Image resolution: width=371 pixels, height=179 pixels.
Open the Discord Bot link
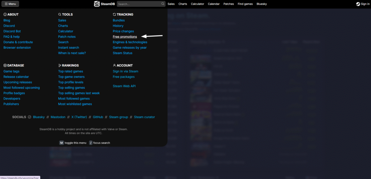pos(12,31)
